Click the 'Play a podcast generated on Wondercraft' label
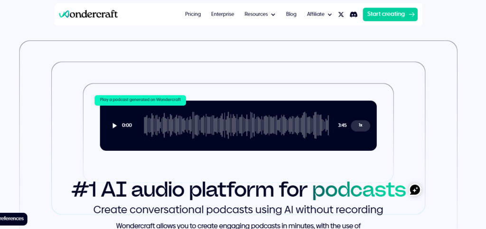 (140, 100)
